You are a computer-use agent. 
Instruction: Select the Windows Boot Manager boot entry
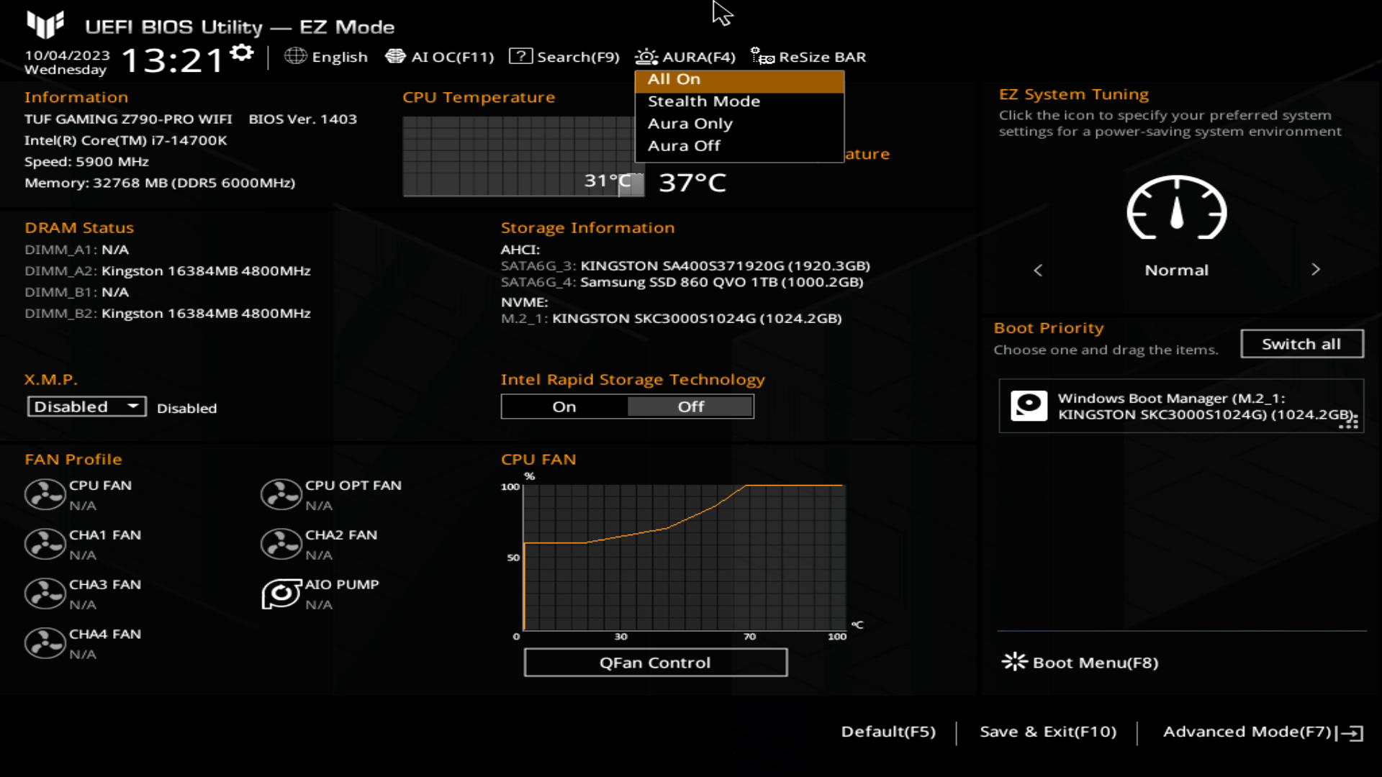point(1181,406)
